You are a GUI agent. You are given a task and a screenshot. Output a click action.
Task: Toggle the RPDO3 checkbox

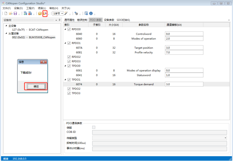click(x=69, y=61)
